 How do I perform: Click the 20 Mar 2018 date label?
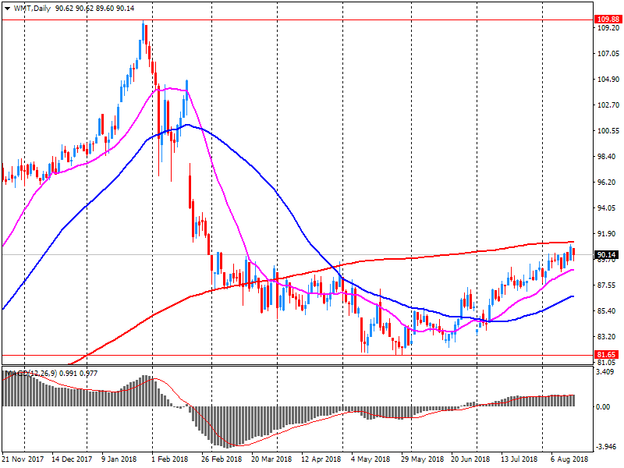[271, 459]
